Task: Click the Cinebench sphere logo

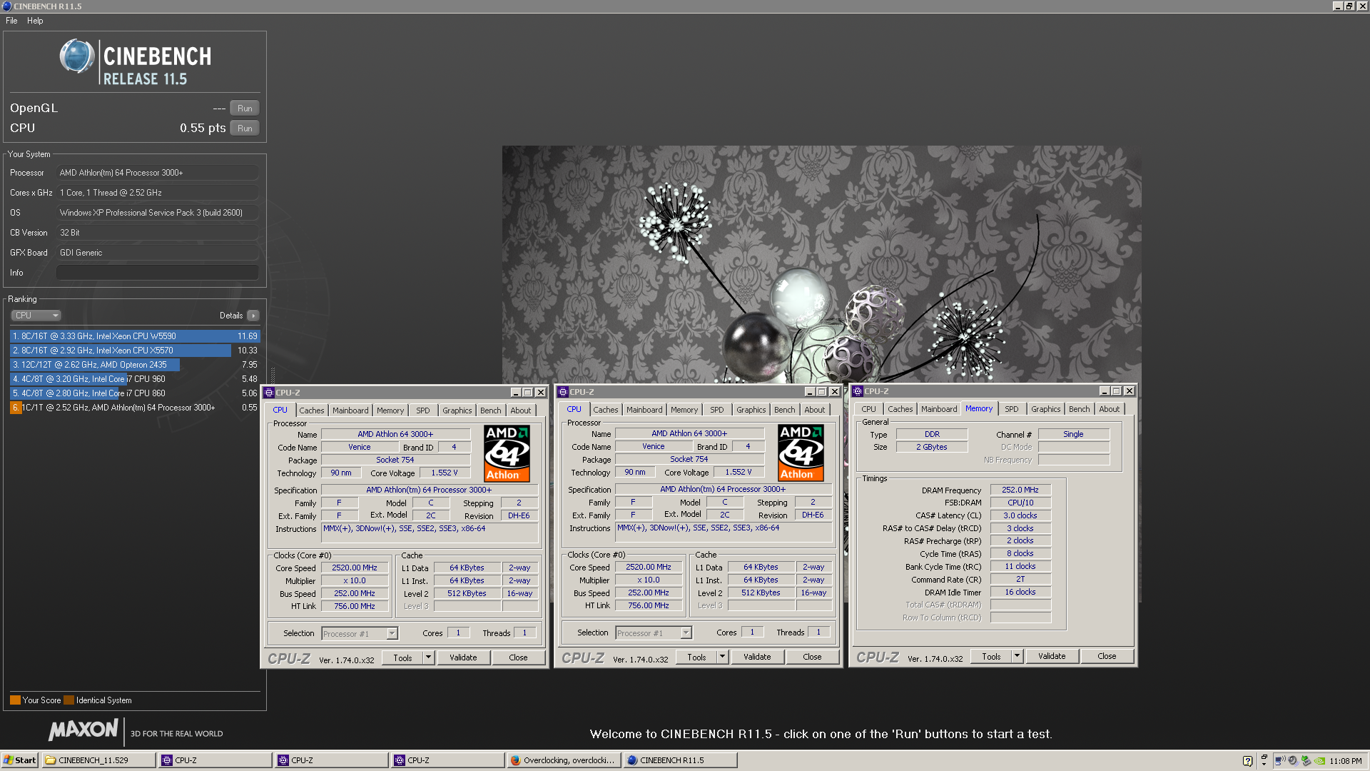Action: pos(76,56)
